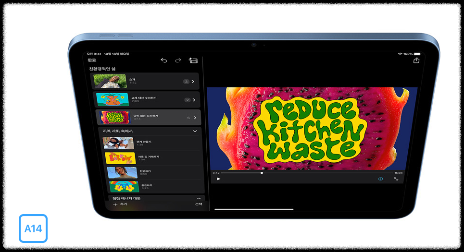Collapse the 지역 사회 속에서 section
Image resolution: width=464 pixels, height=252 pixels.
tap(195, 131)
